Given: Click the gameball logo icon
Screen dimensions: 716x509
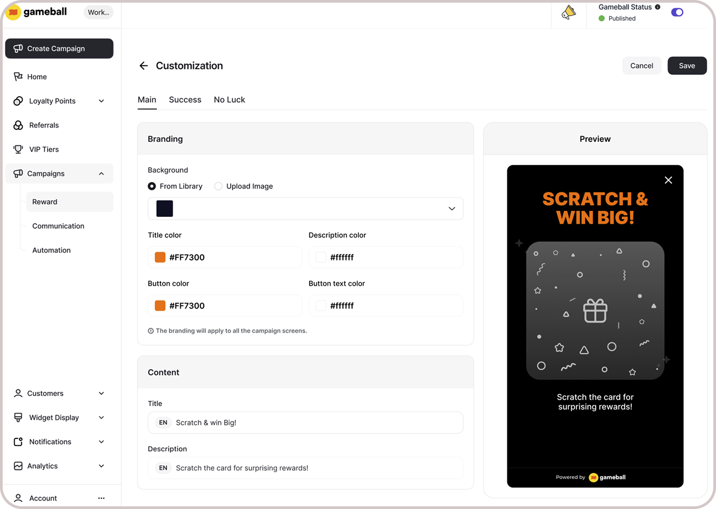Looking at the screenshot, I should pos(13,12).
